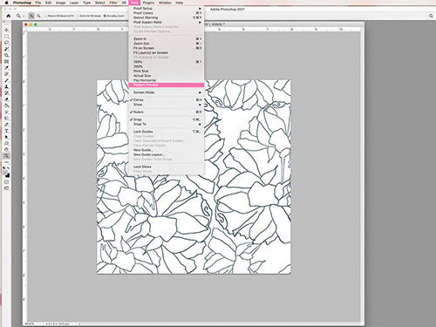
Task: Uncheck Extras in the View menu
Action: [167, 99]
